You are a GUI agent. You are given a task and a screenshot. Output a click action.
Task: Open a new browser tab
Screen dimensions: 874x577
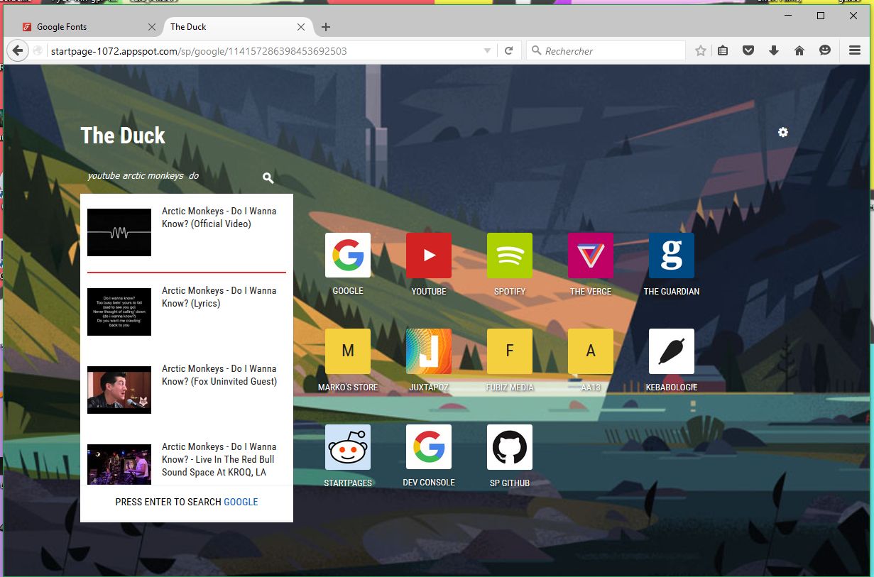tap(326, 27)
